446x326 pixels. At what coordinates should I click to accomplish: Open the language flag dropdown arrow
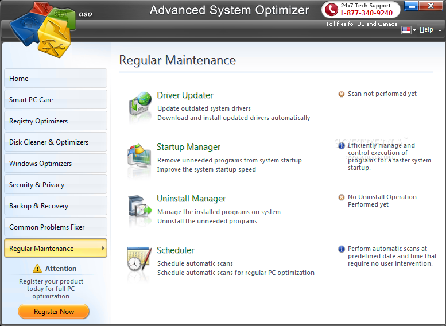(414, 30)
